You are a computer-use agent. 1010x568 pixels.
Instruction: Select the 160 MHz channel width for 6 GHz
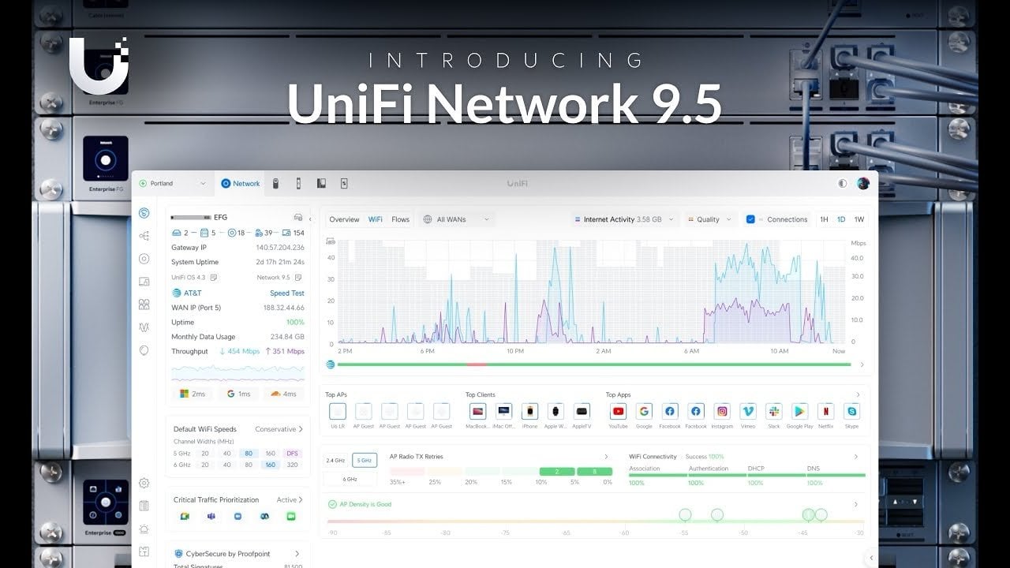(271, 465)
